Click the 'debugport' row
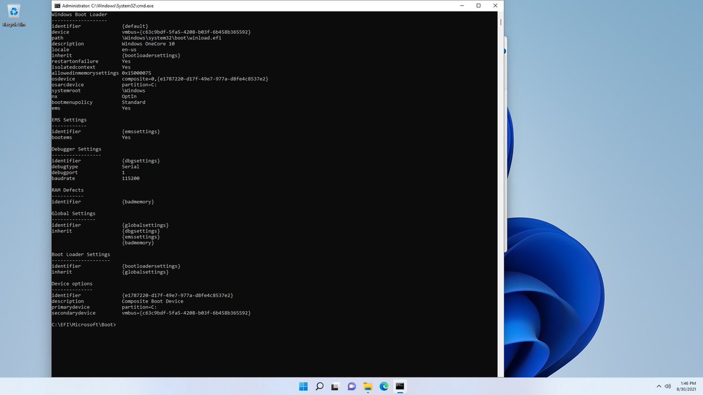Viewport: 703px width, 395px height. tap(88, 172)
